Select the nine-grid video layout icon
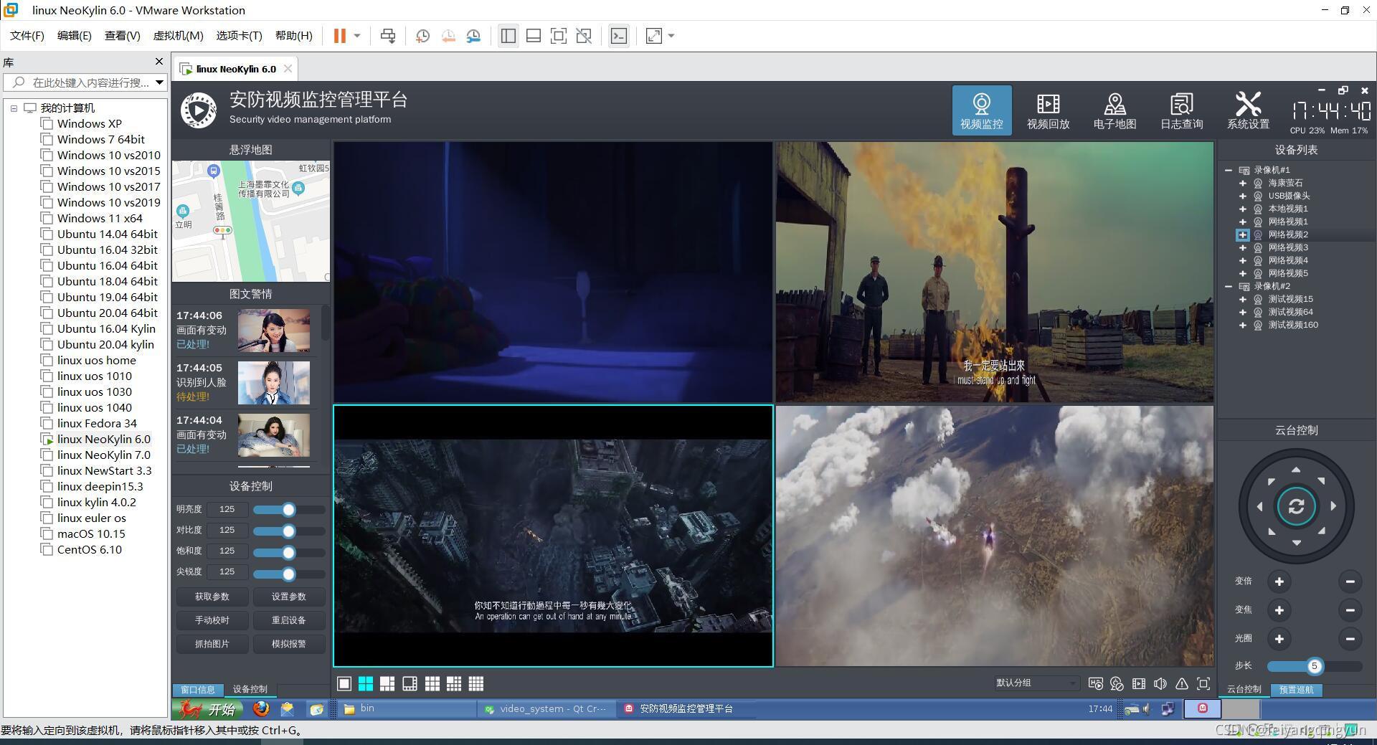Viewport: 1377px width, 745px height. [x=432, y=683]
